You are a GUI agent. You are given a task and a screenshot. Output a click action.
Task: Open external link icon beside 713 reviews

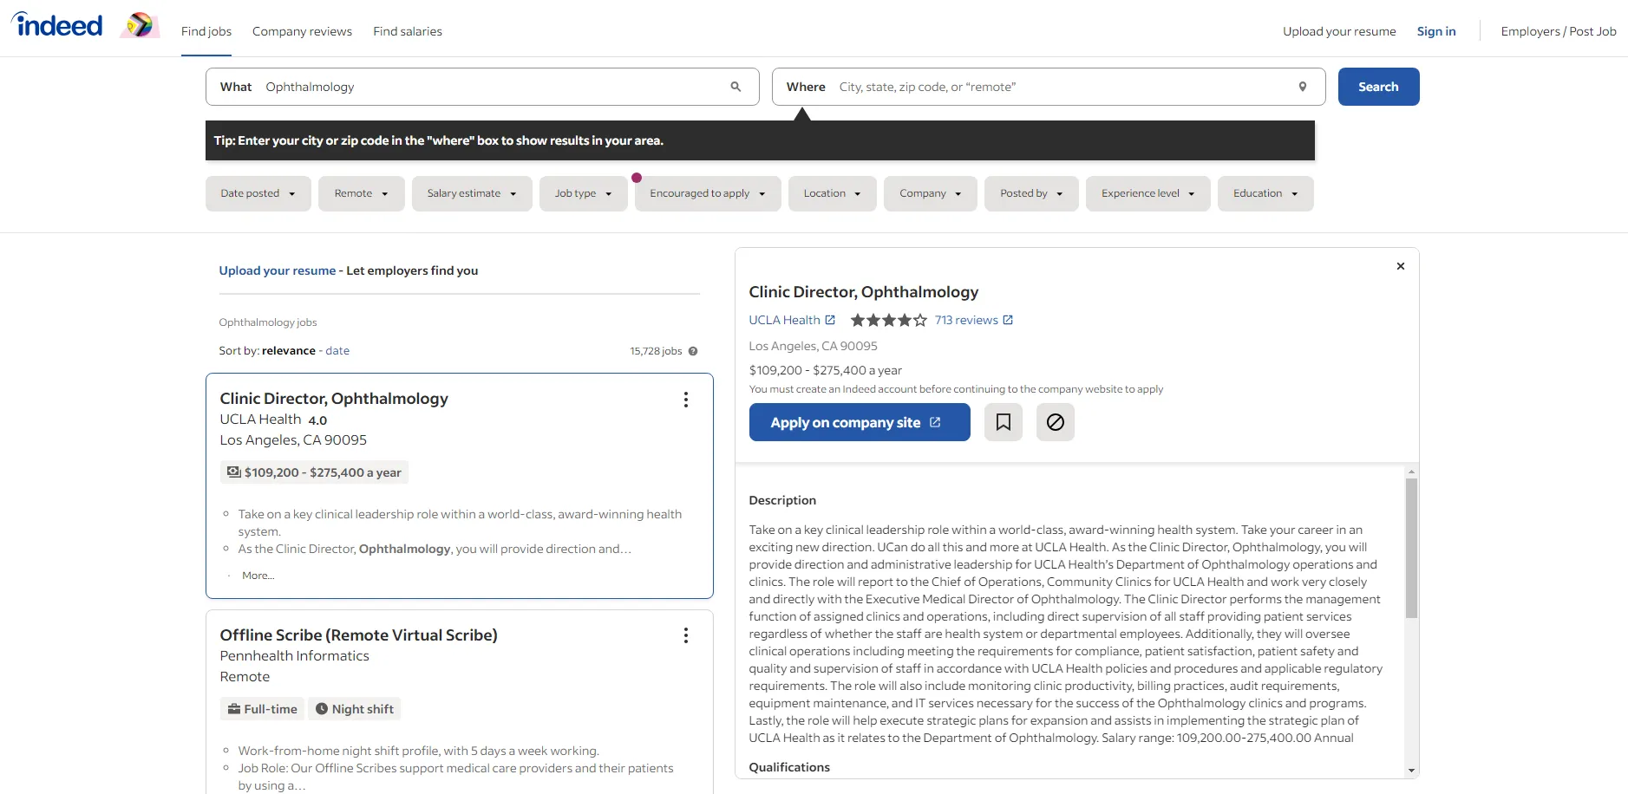click(1008, 320)
